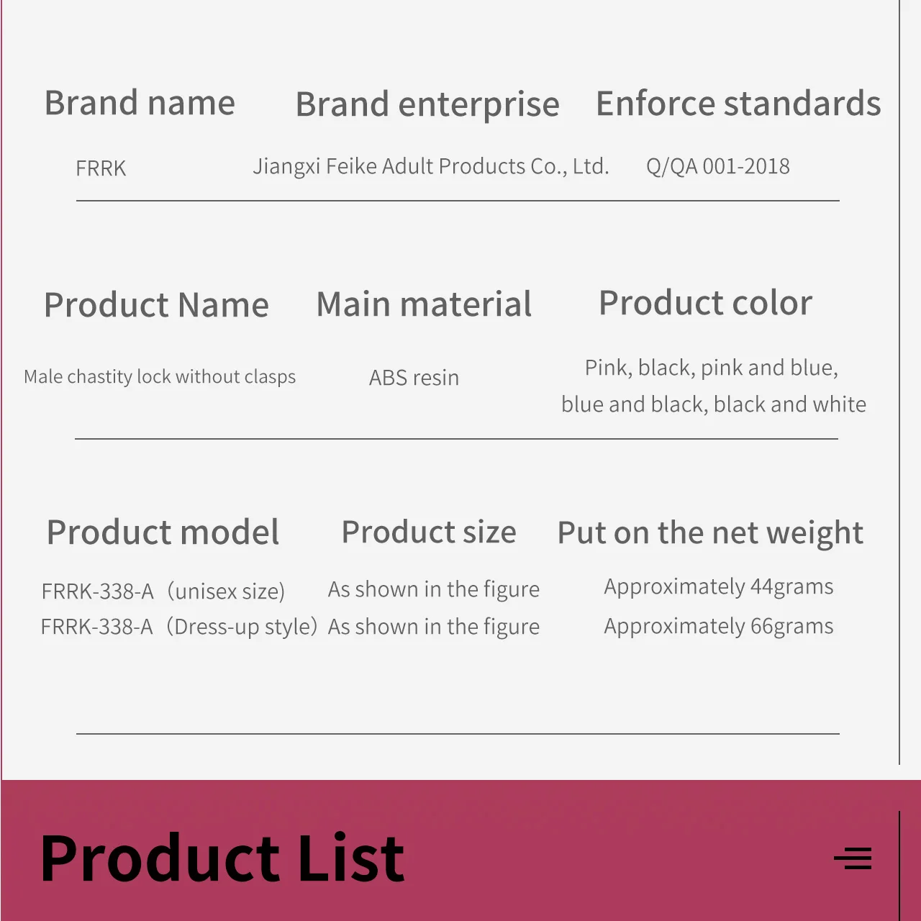Click the Product List heading
This screenshot has height=921, width=921.
[x=222, y=858]
